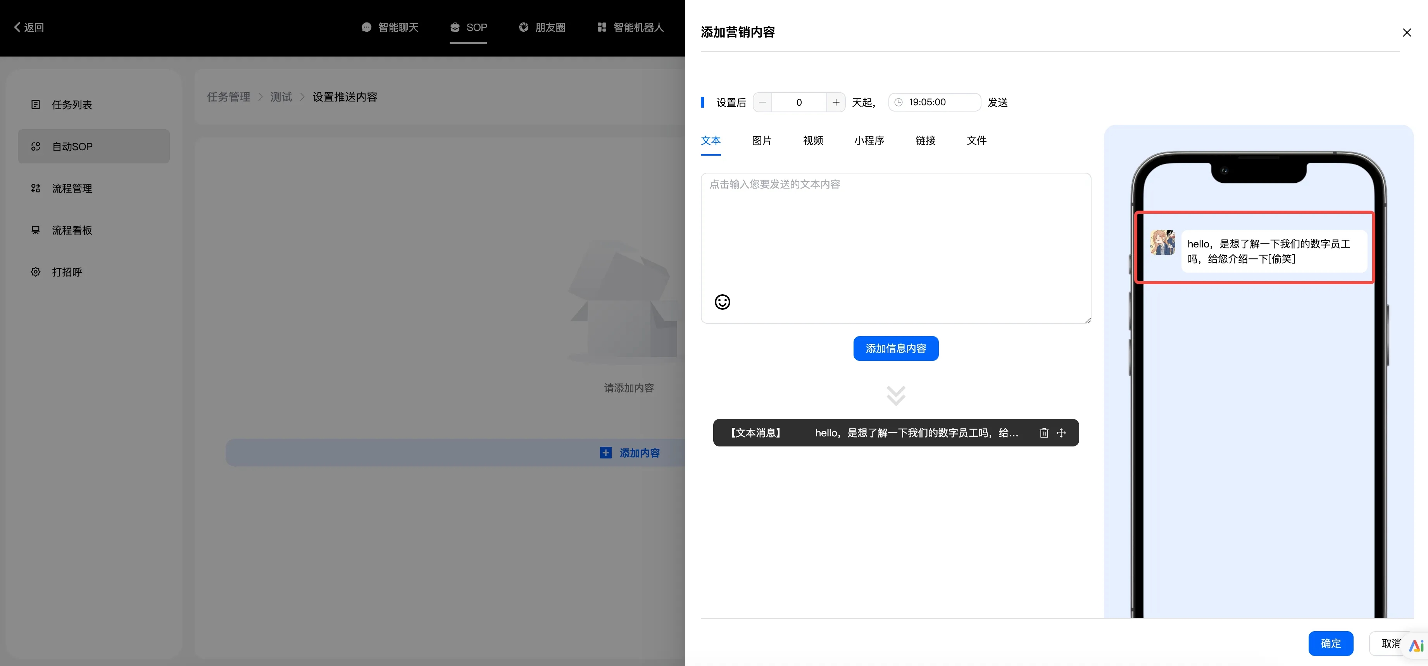The image size is (1428, 666).
Task: Click the clock icon in time field
Action: (x=899, y=103)
